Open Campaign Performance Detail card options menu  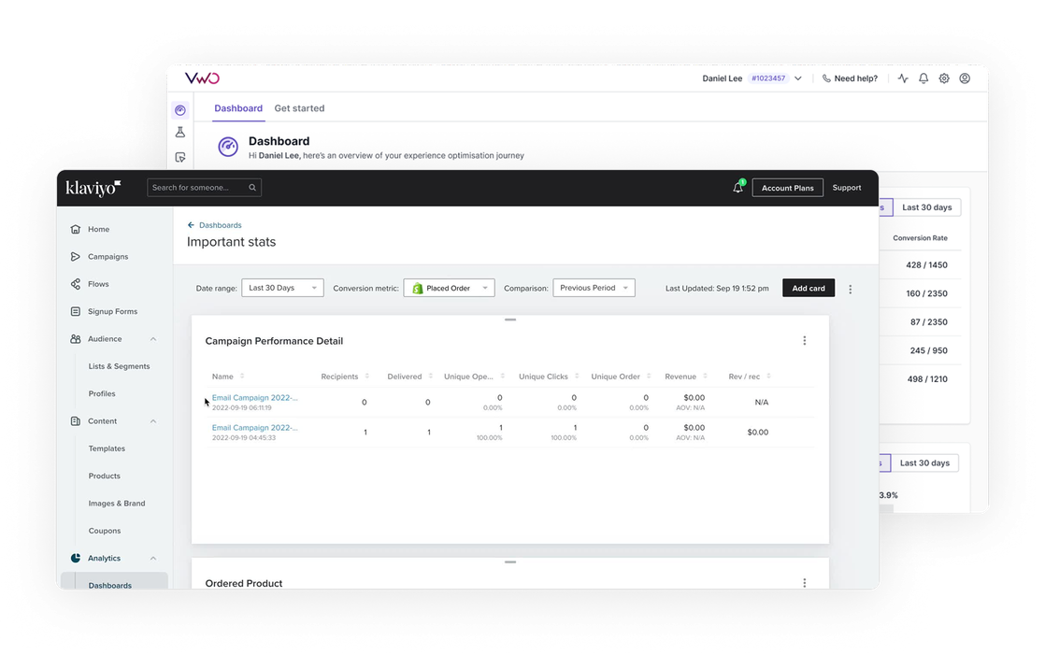(x=804, y=341)
